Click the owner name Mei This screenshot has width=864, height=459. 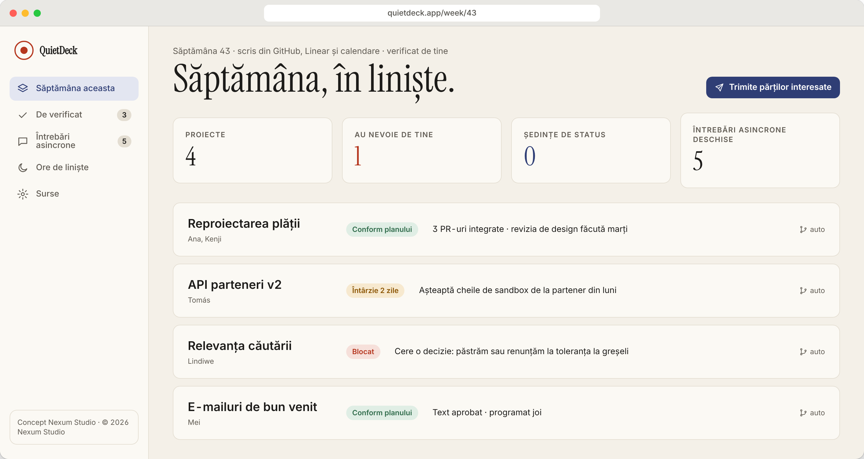click(x=194, y=422)
